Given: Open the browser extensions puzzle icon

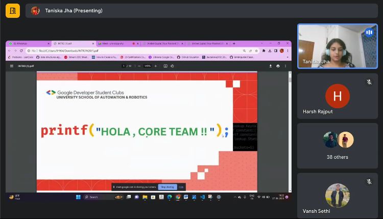Looking at the screenshot, I should click(264, 51).
